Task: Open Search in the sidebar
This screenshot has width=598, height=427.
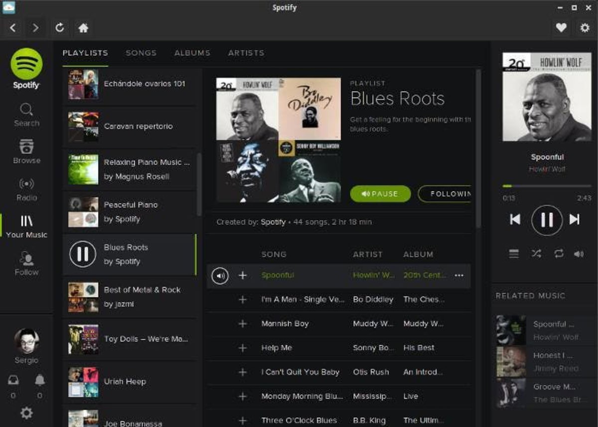Action: pyautogui.click(x=26, y=115)
